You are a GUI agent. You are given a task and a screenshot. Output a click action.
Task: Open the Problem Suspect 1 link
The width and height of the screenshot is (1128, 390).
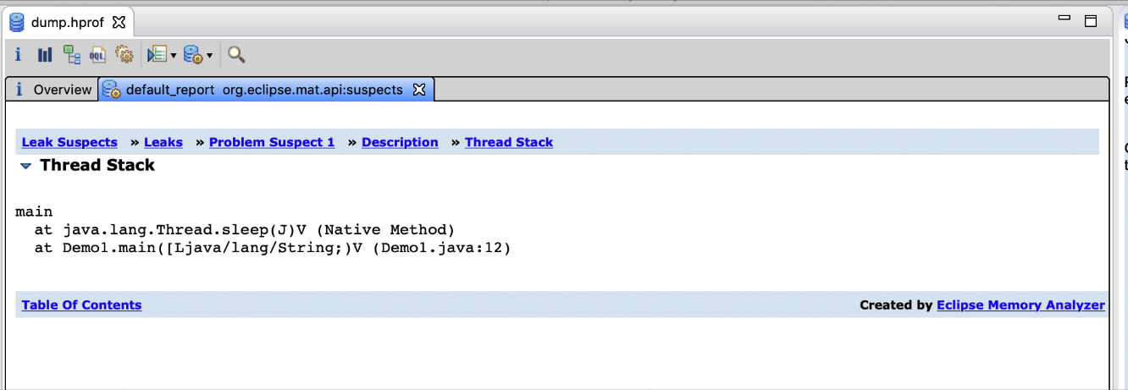[x=272, y=142]
